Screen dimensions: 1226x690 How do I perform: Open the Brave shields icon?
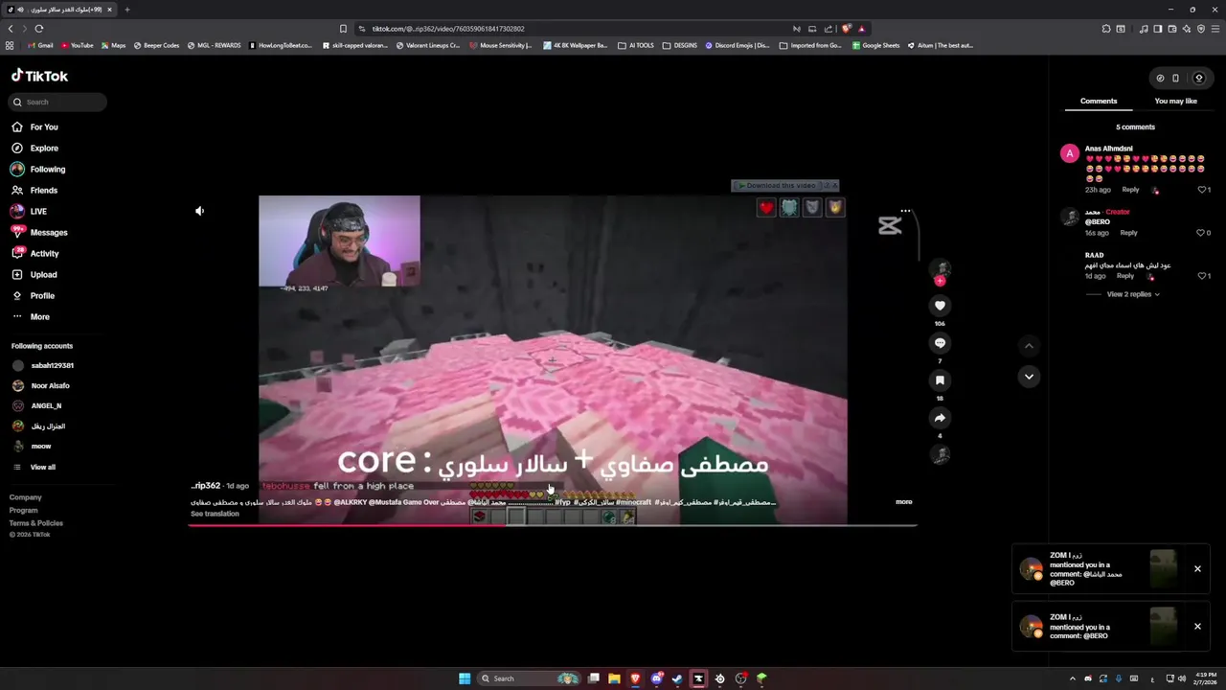846,29
